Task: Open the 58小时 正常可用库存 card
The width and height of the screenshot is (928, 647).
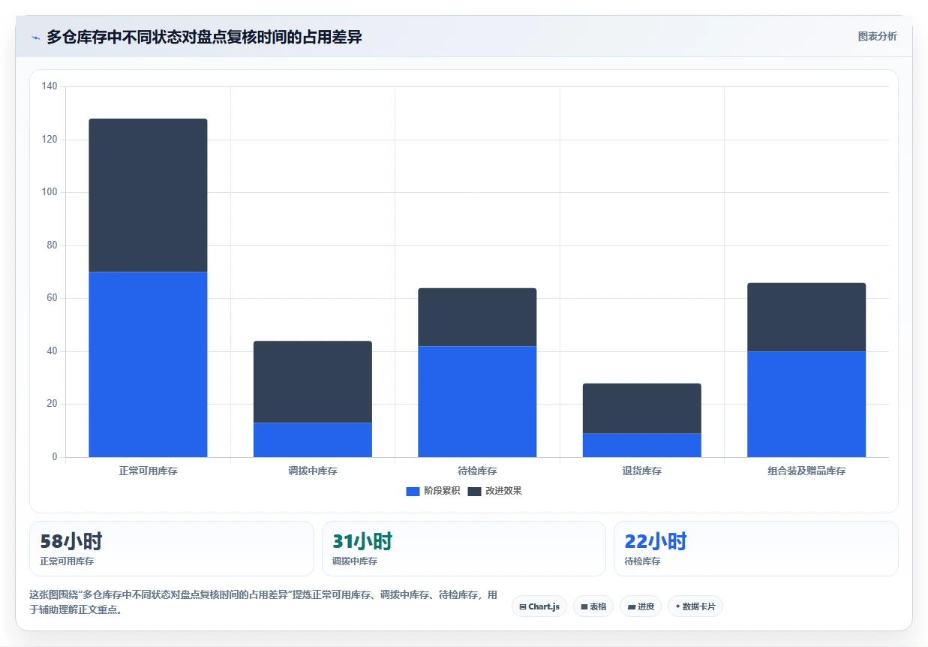Action: [171, 549]
